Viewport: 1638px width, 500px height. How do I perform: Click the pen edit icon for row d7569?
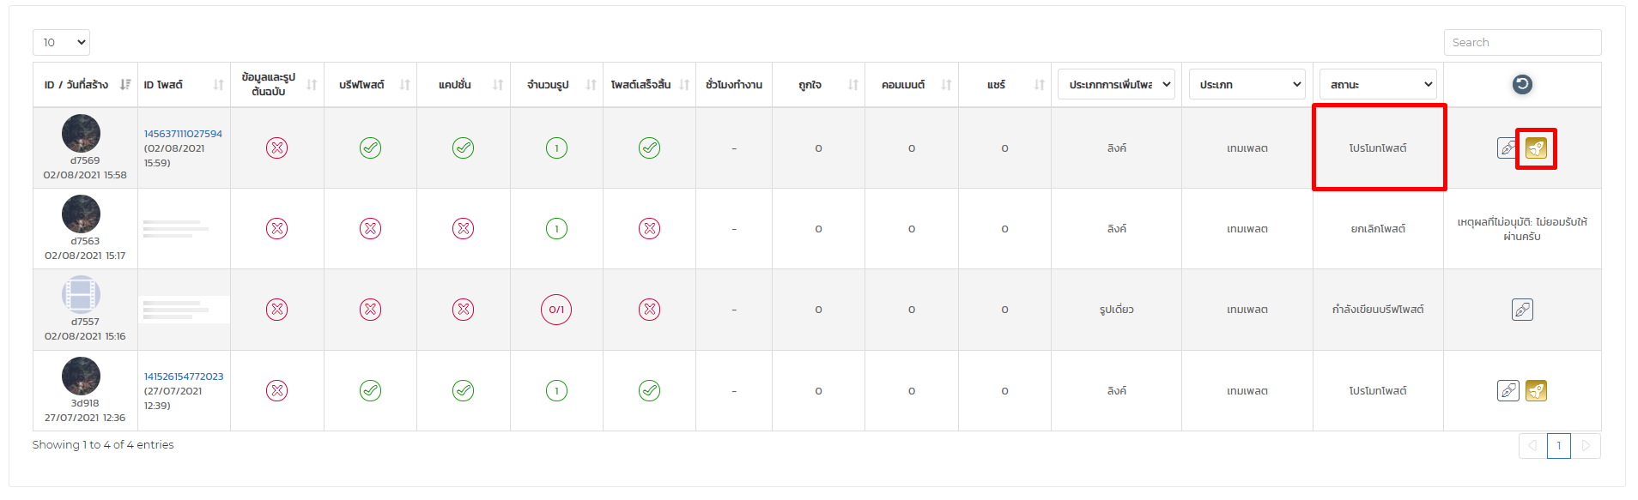click(1508, 148)
